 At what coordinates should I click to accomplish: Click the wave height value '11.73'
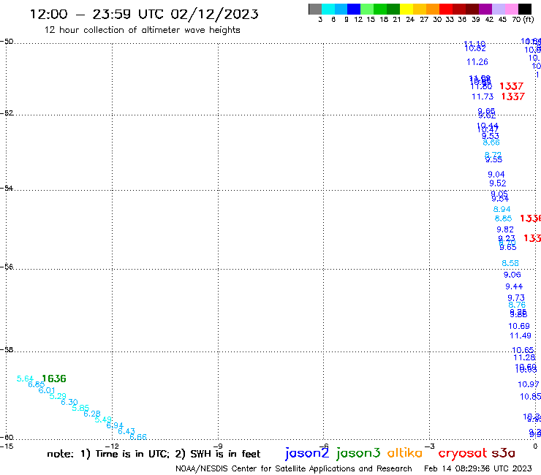(x=483, y=96)
